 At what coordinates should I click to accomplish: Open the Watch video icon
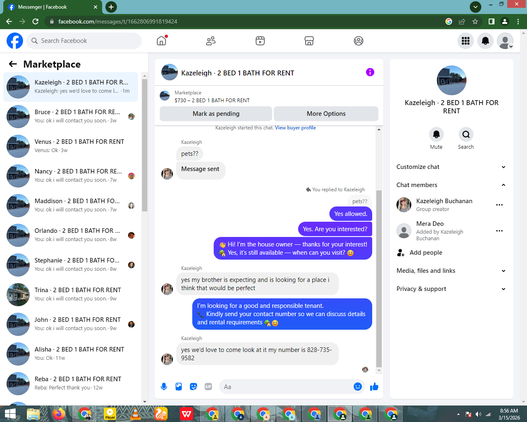tap(260, 41)
